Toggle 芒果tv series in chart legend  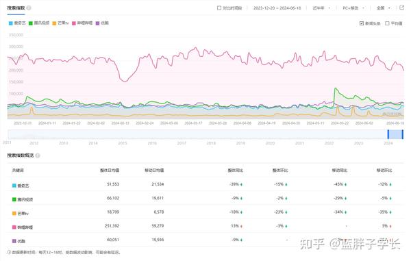pos(60,23)
